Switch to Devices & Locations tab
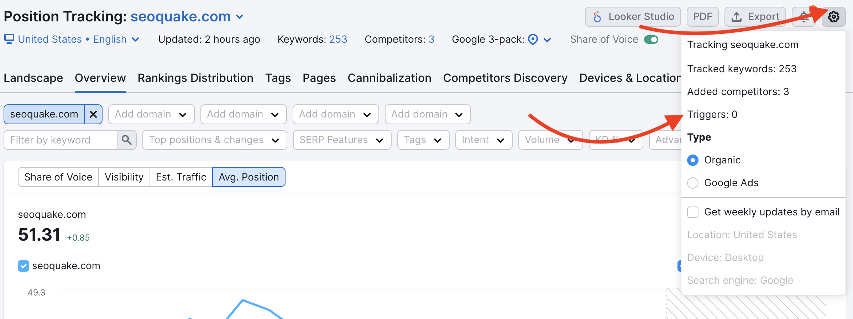The width and height of the screenshot is (853, 319). pos(630,78)
